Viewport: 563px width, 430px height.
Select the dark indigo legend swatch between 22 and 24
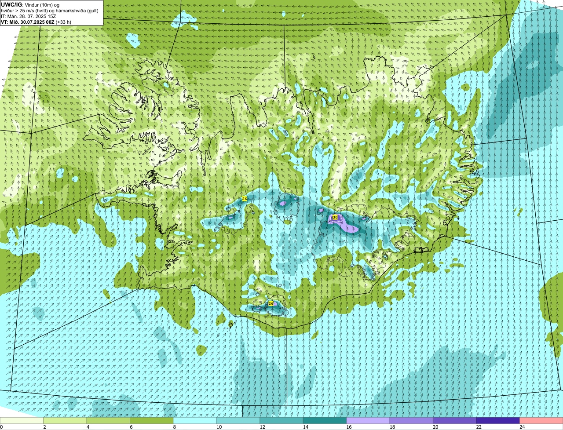tap(498, 420)
